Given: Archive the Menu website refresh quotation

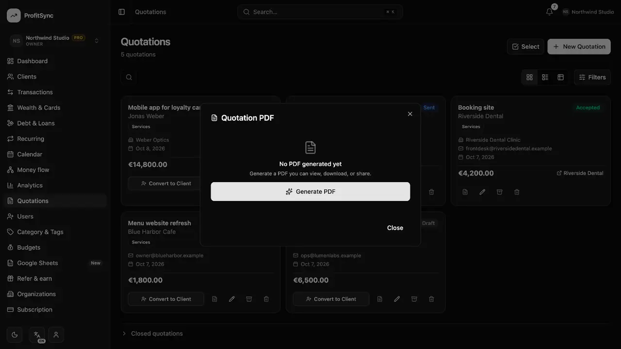Looking at the screenshot, I should (x=249, y=299).
